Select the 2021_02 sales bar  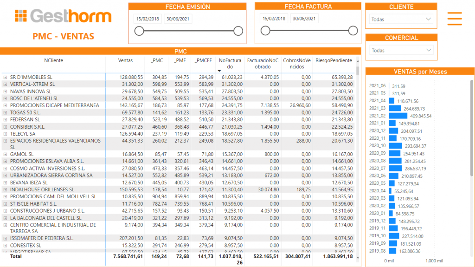(x=398, y=116)
